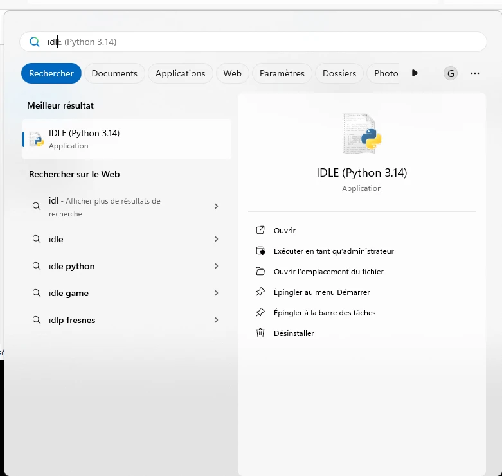Open the three-dots more options menu
Image resolution: width=502 pixels, height=476 pixels.
tap(475, 73)
